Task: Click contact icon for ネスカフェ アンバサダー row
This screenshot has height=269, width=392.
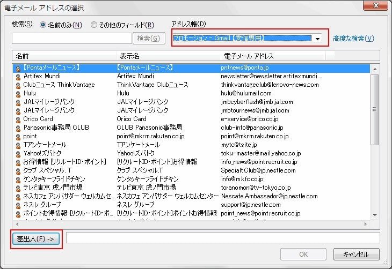Action: [18, 197]
